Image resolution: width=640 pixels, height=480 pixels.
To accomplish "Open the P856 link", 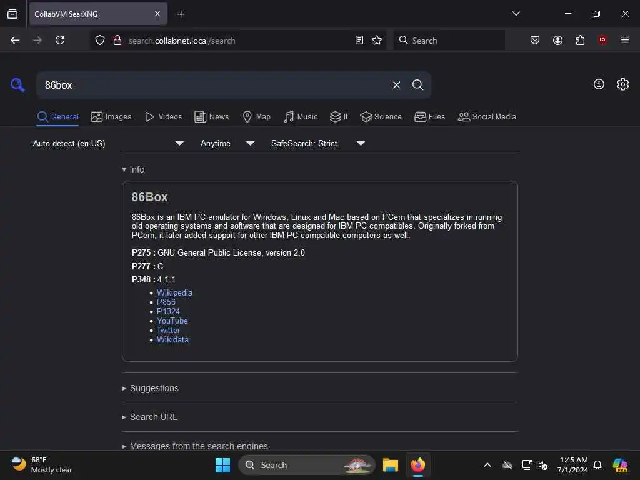I will pos(166,302).
